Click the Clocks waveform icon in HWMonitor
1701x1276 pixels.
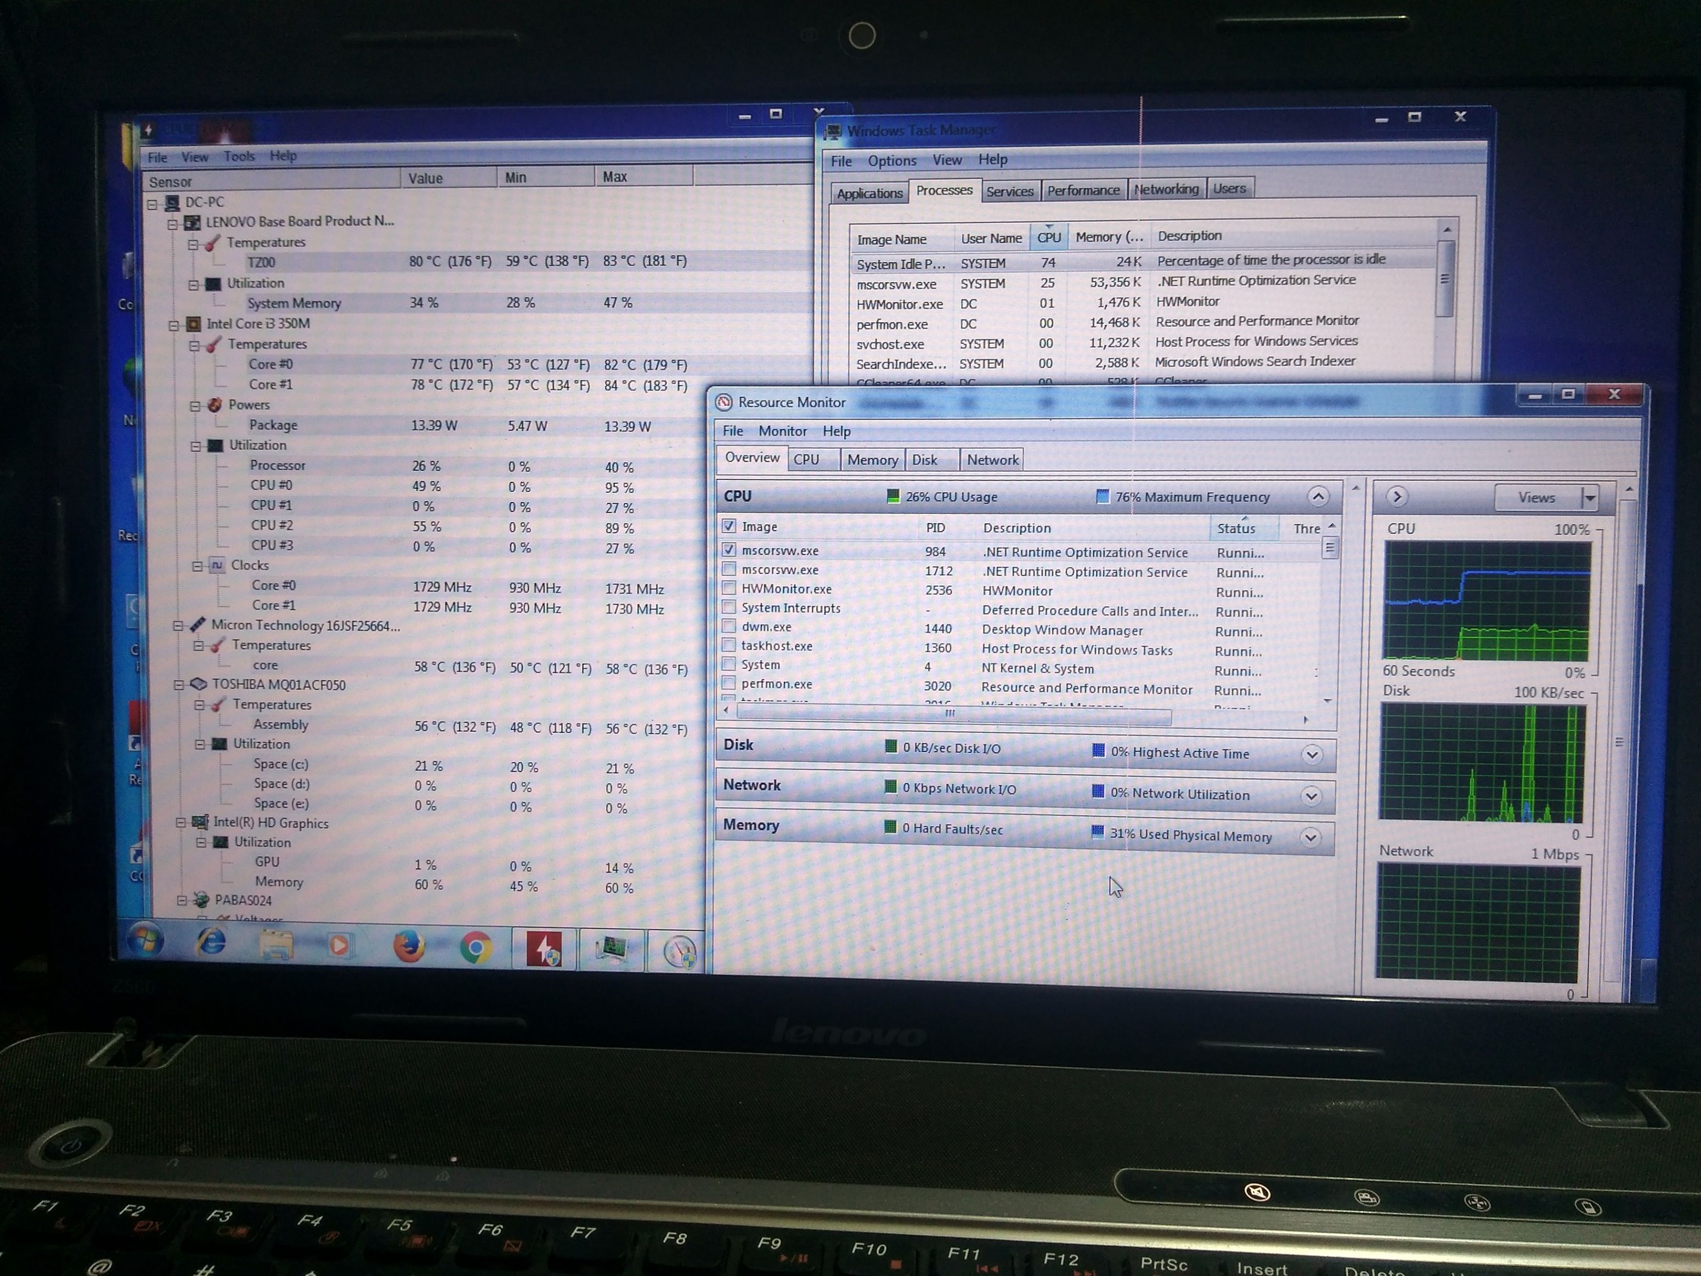click(218, 566)
